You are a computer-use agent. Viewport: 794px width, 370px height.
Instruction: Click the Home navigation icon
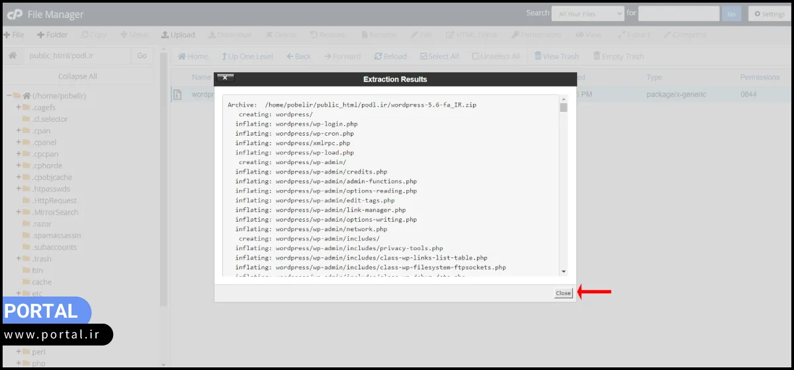point(193,56)
